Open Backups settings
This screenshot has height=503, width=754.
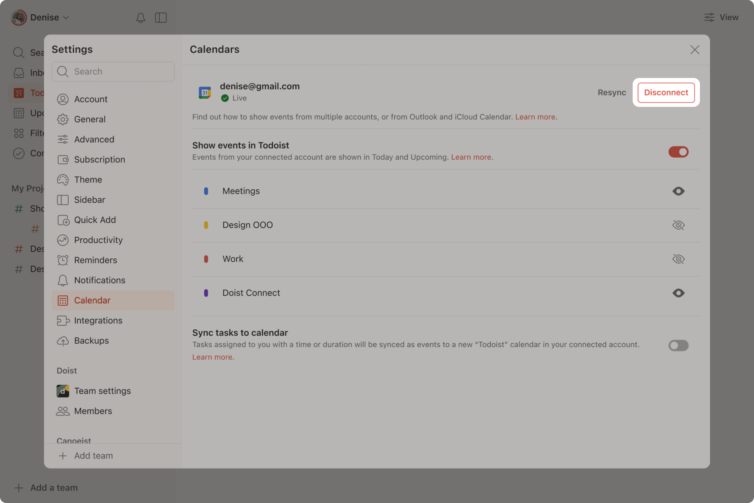tap(92, 340)
